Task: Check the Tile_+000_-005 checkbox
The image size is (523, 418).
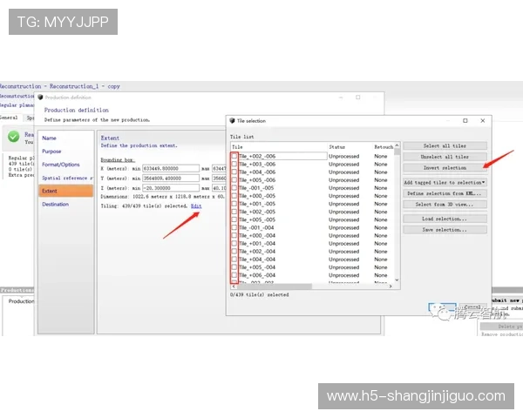Action: click(x=234, y=196)
